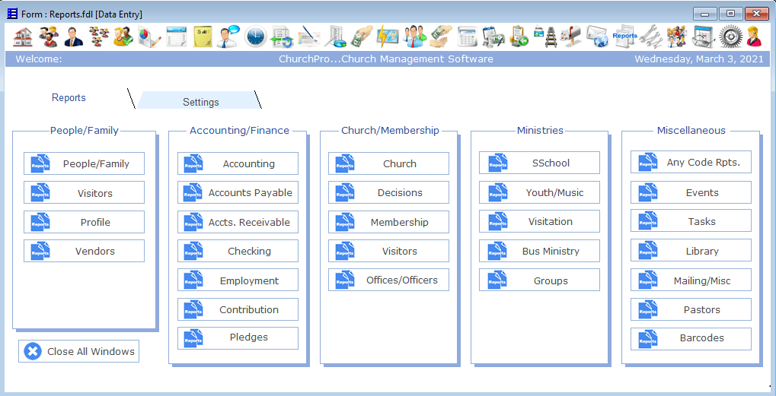Open the Visitation reports button

click(x=539, y=222)
